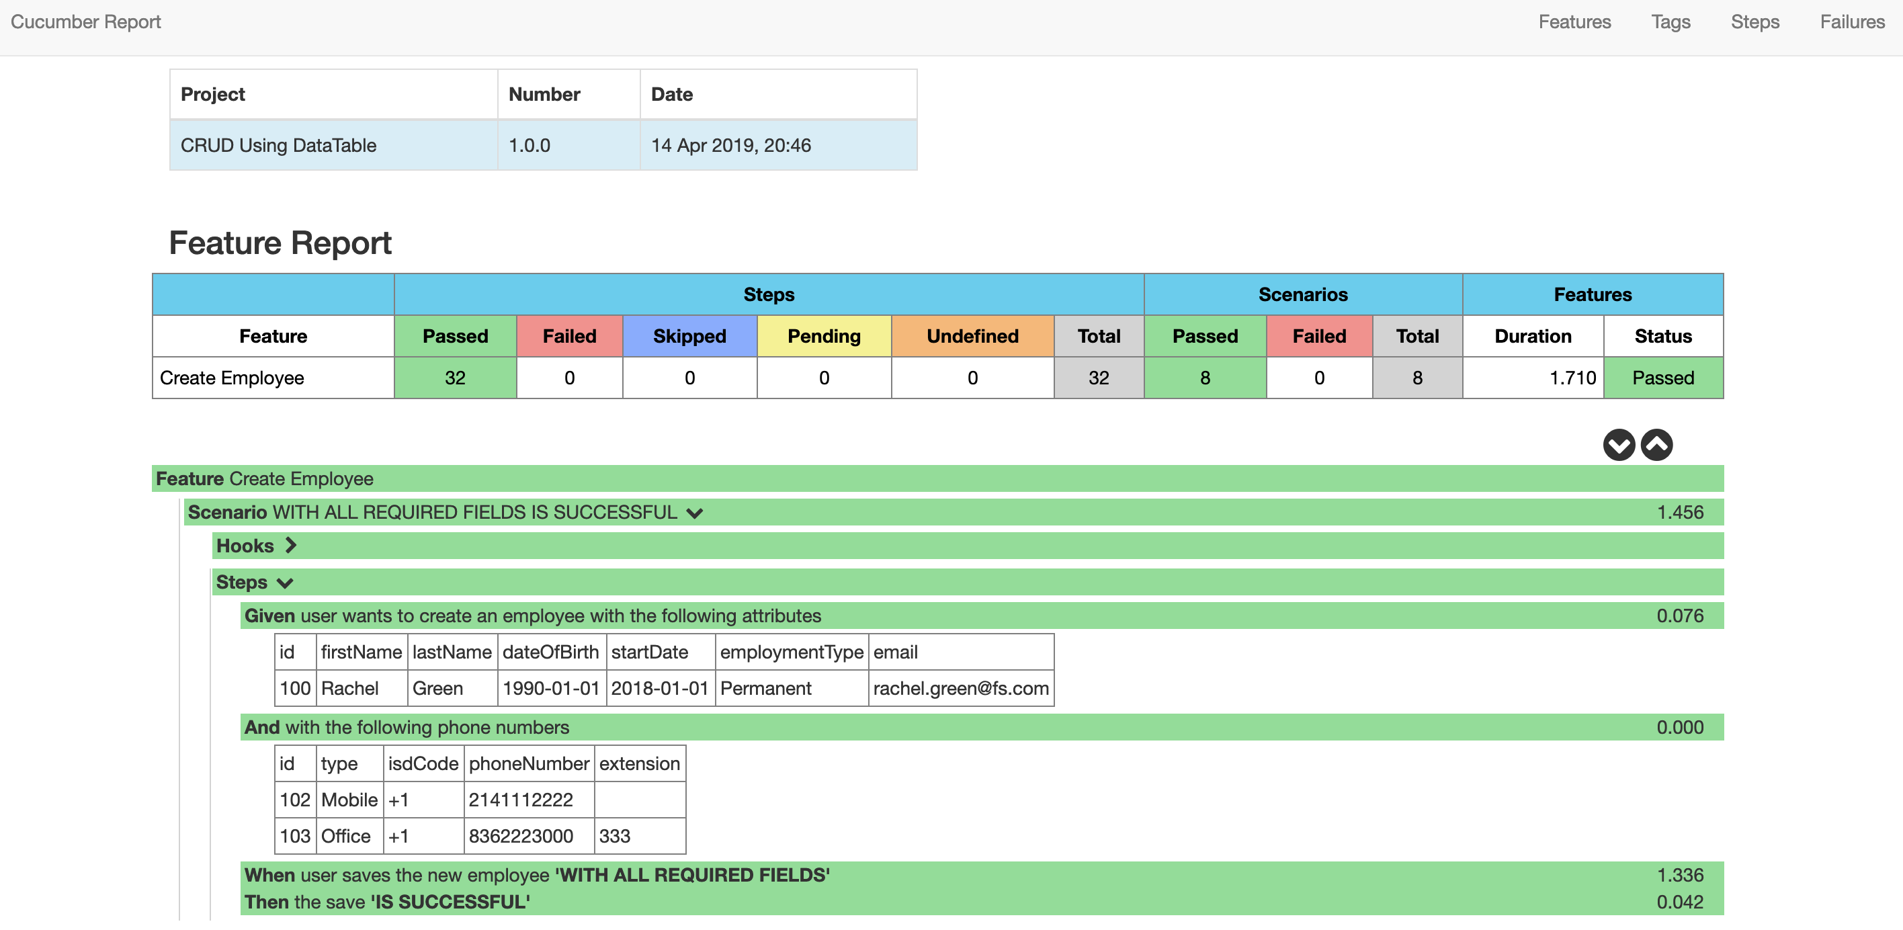
Task: Click the Passed status cell for Create Employee
Action: pyautogui.click(x=1662, y=378)
